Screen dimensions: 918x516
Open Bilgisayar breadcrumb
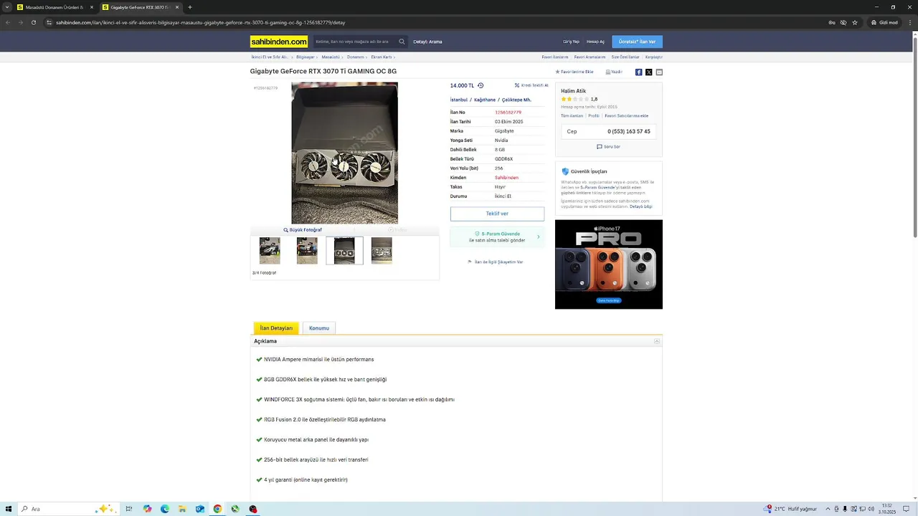[306, 57]
